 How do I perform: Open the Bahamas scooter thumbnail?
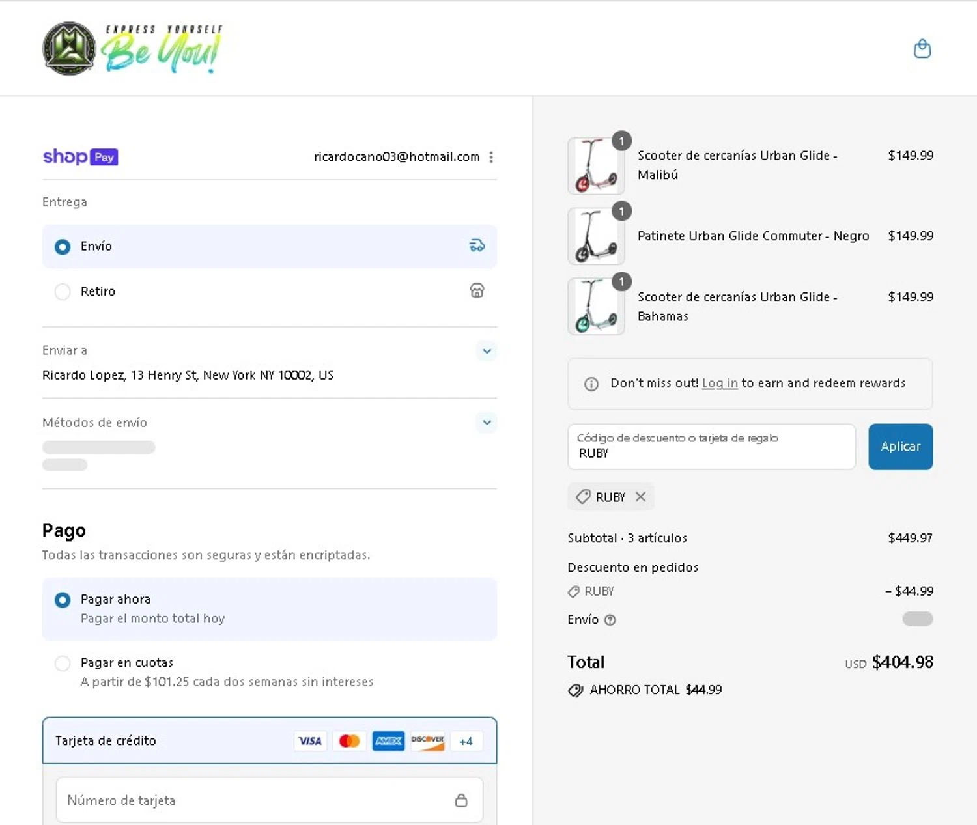coord(596,307)
